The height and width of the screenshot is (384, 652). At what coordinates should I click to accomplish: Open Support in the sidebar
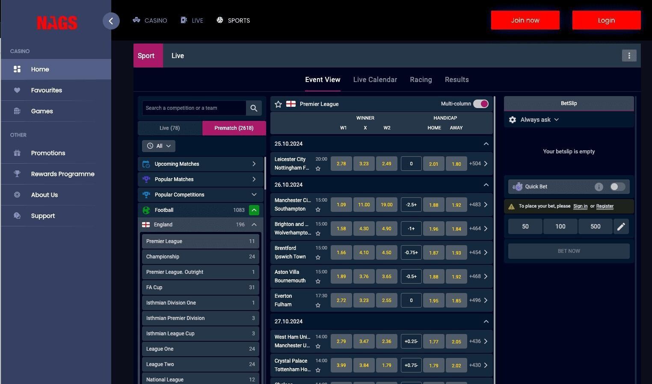[56, 216]
